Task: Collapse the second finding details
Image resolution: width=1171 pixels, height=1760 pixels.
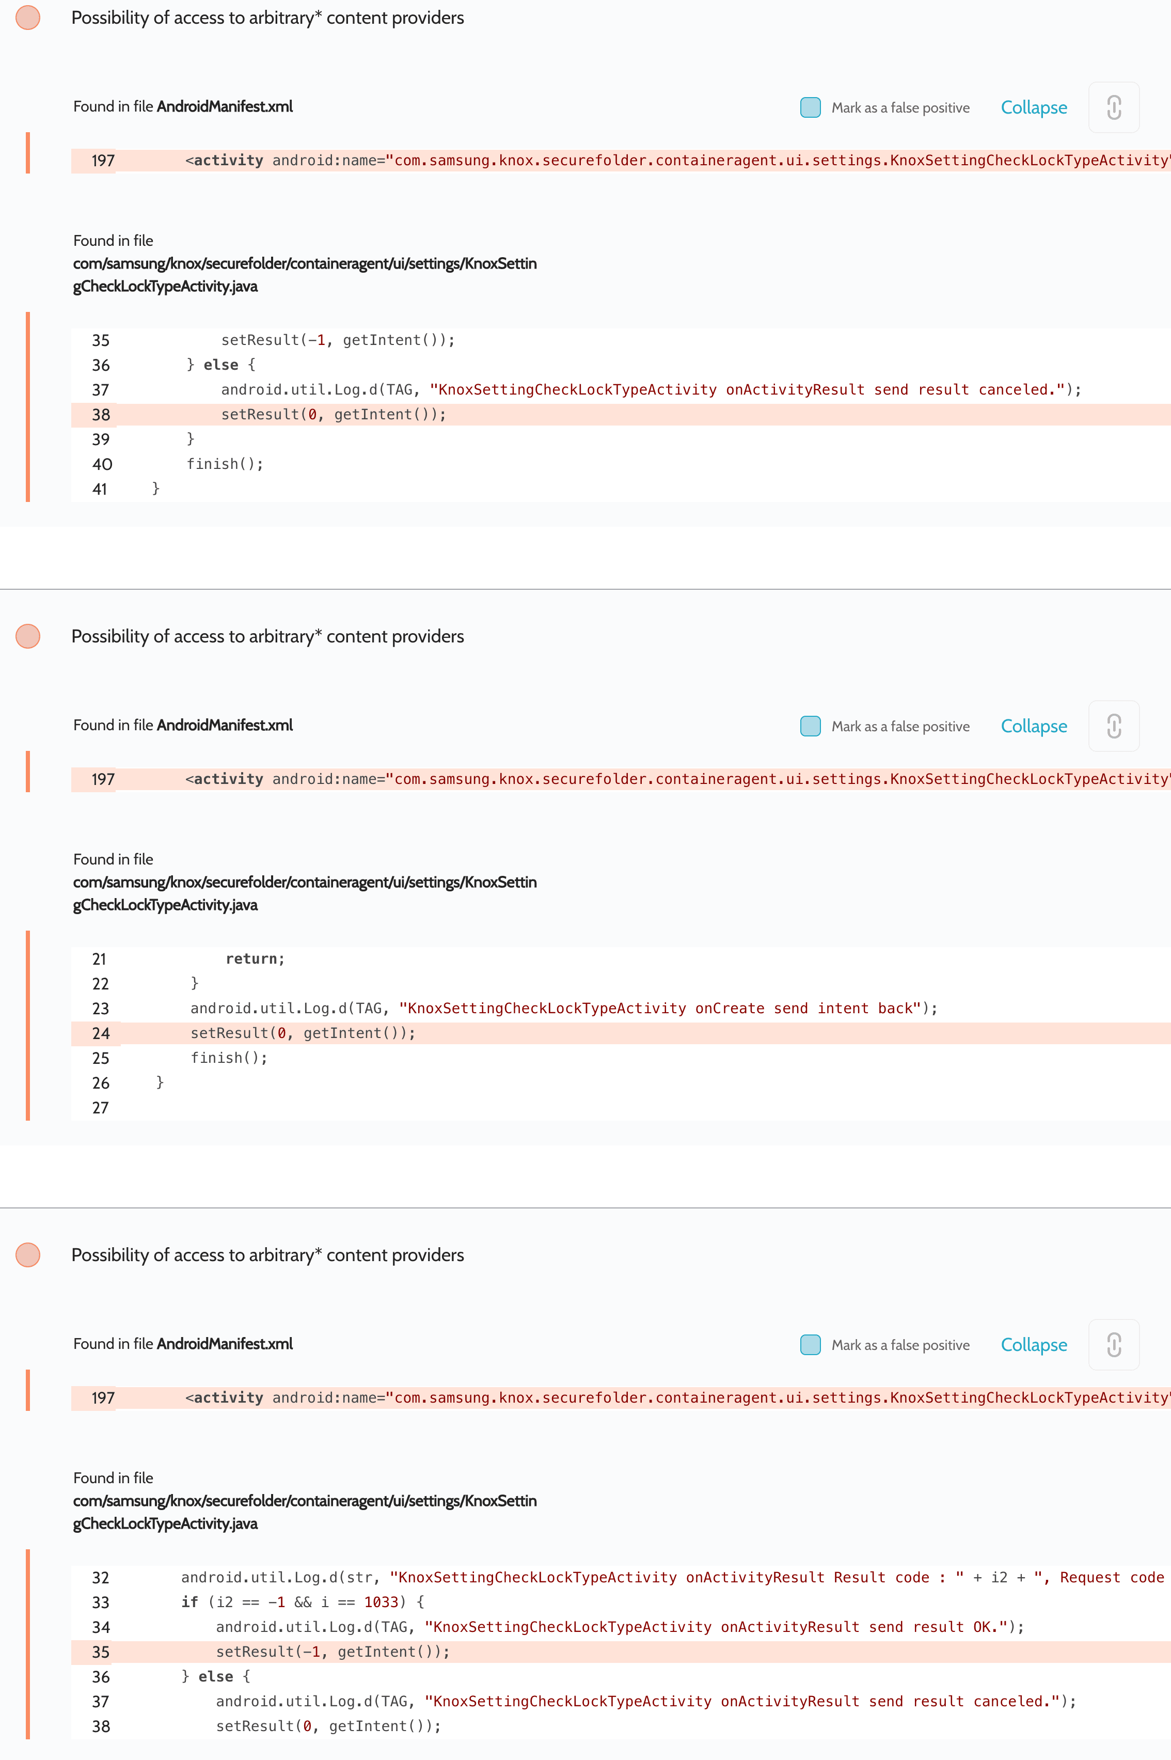Action: 1033,726
